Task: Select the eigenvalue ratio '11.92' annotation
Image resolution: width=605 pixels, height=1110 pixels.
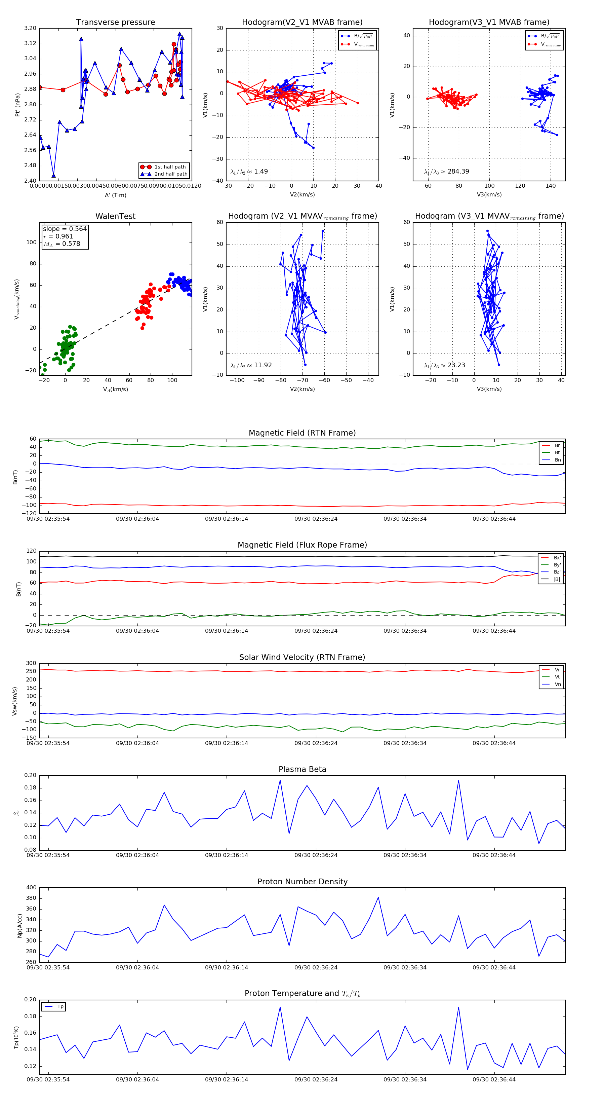Action: click(x=251, y=365)
